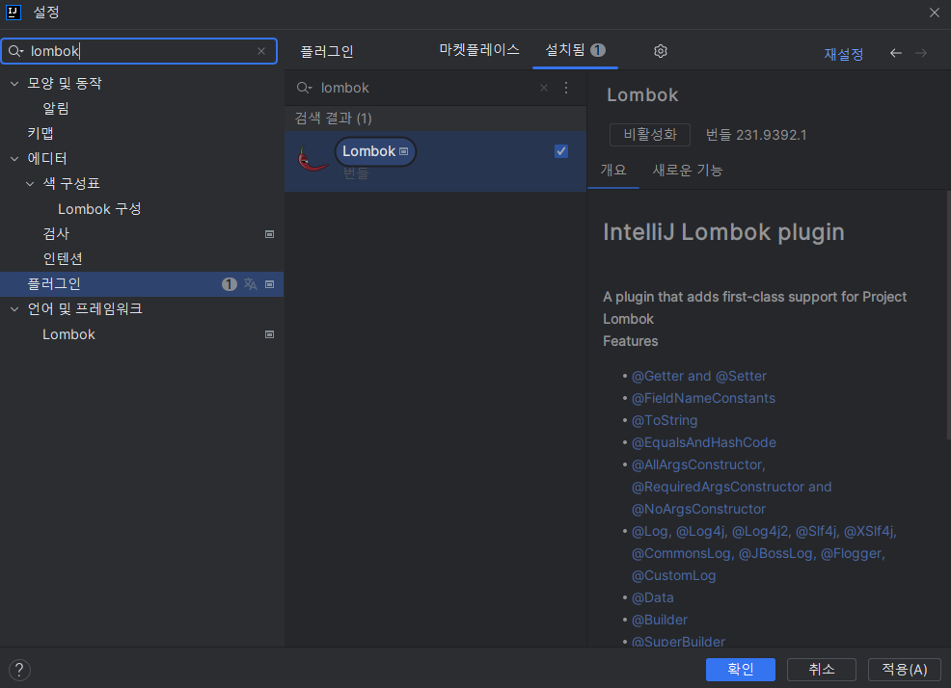Click the 비활성화 button

click(x=650, y=135)
